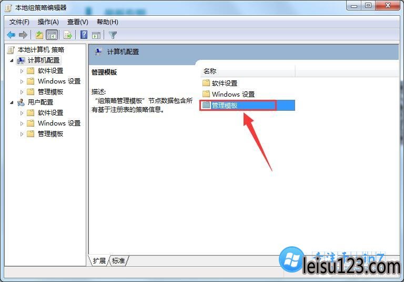The width and height of the screenshot is (404, 282).
Task: Collapse the 计算机配置 tree node
Action: pos(12,60)
